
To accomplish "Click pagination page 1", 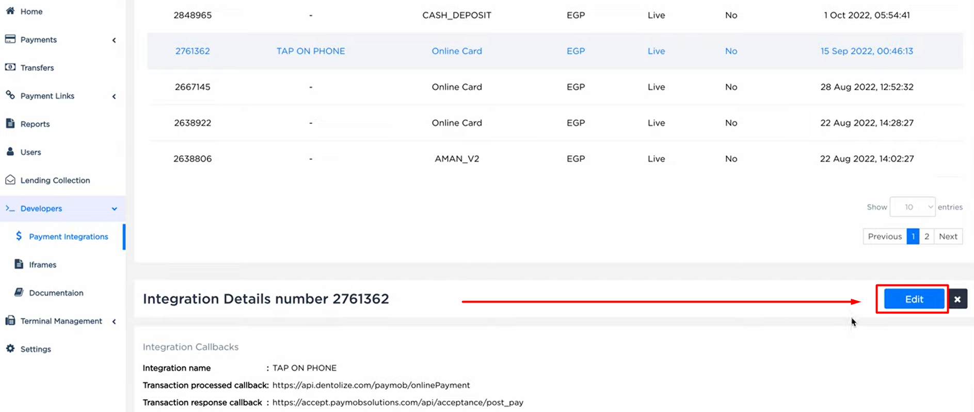I will [x=913, y=236].
